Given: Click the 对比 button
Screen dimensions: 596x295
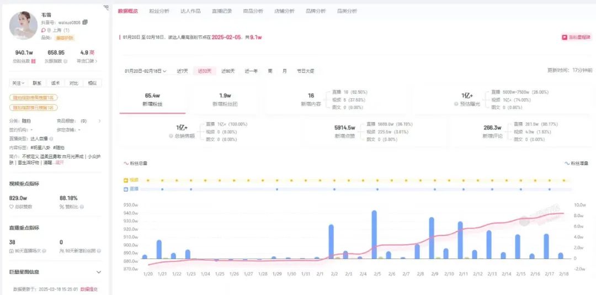Looking at the screenshot, I should click(x=74, y=83).
